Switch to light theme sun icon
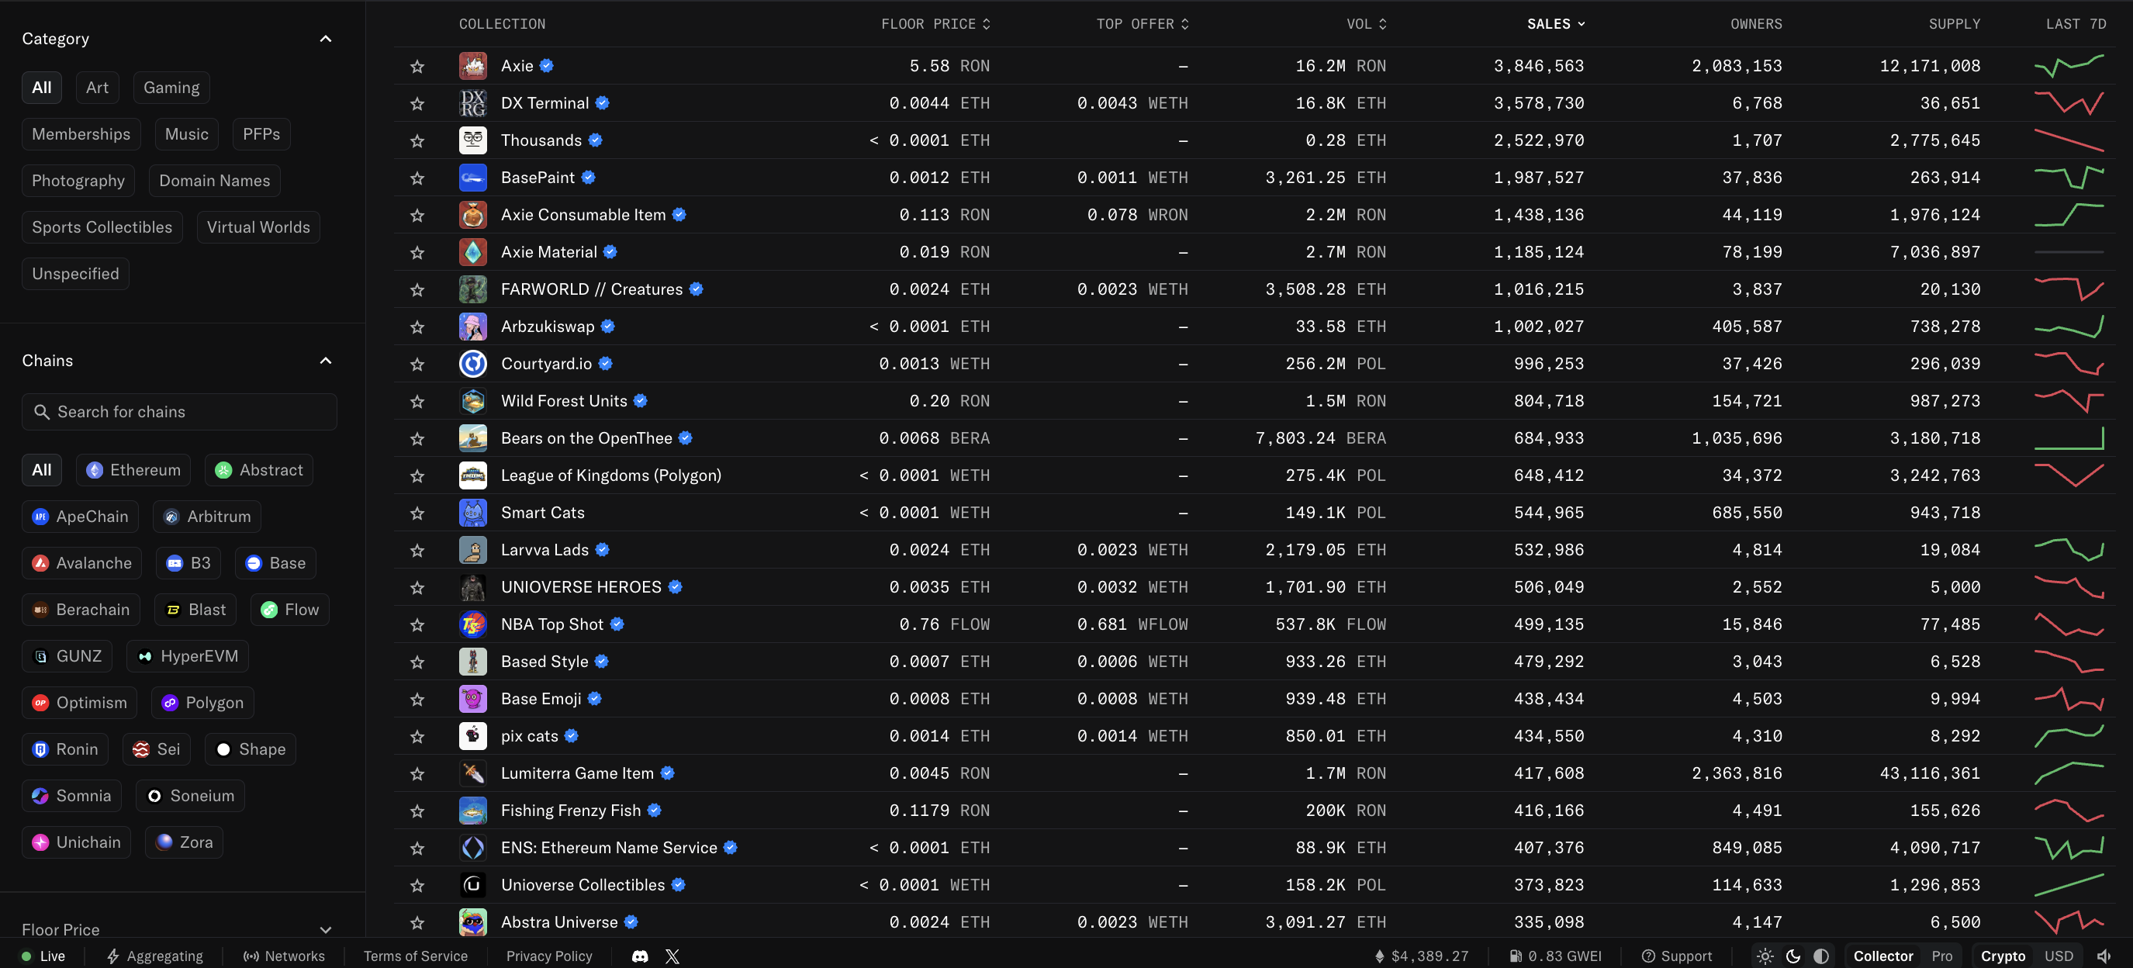The height and width of the screenshot is (968, 2133). point(1765,956)
